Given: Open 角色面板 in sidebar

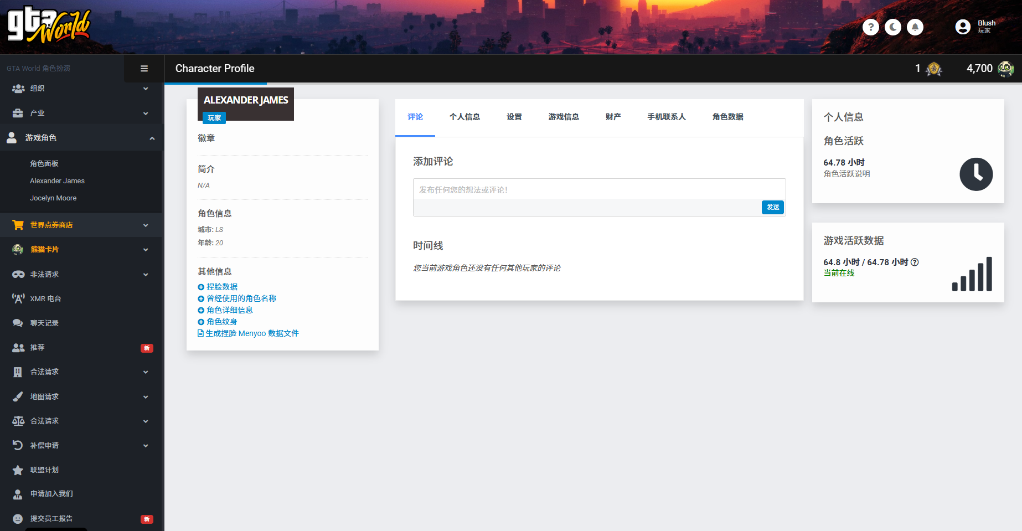Looking at the screenshot, I should tap(44, 164).
